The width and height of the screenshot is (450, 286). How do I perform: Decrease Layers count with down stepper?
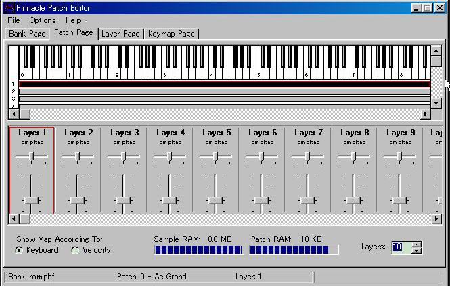pos(416,250)
